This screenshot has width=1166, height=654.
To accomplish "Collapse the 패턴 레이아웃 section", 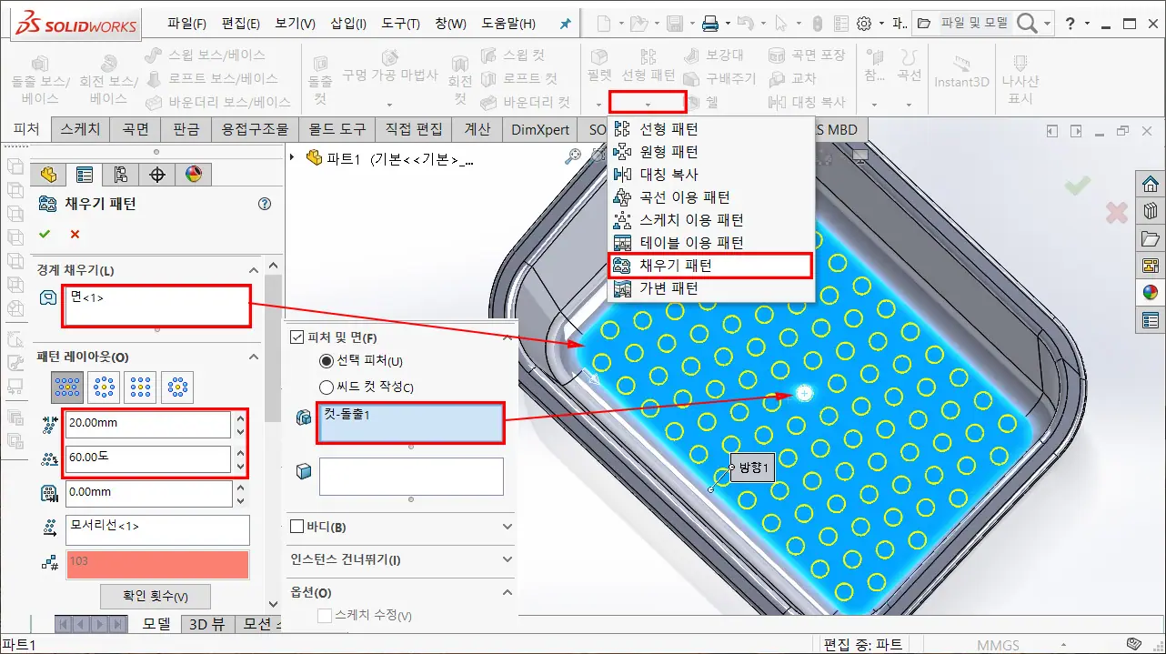I will click(x=254, y=357).
